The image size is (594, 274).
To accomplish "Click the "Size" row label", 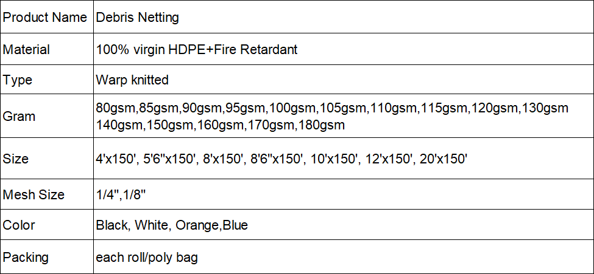I will [x=16, y=159].
